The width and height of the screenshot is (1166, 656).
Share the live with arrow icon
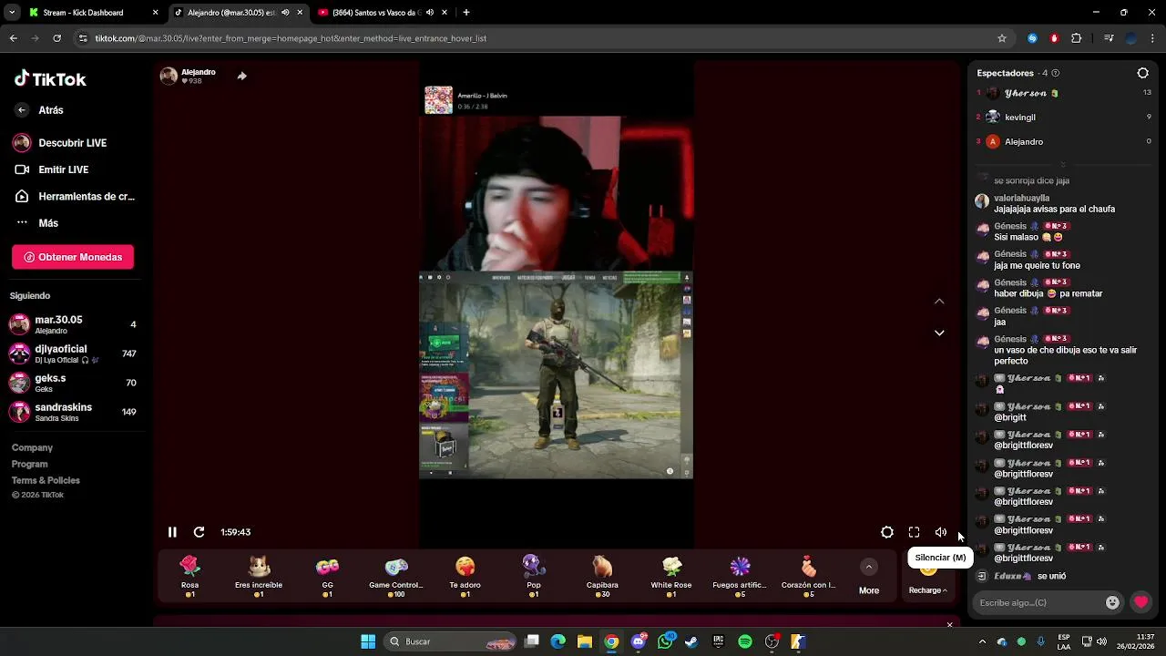click(241, 76)
